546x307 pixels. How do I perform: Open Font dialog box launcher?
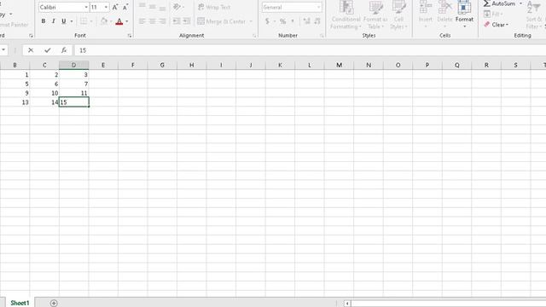tap(130, 36)
